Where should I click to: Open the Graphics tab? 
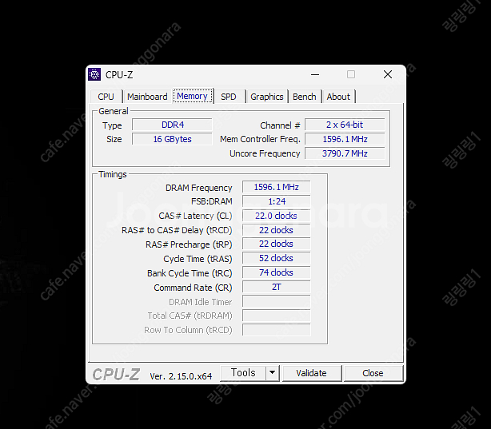click(x=267, y=97)
